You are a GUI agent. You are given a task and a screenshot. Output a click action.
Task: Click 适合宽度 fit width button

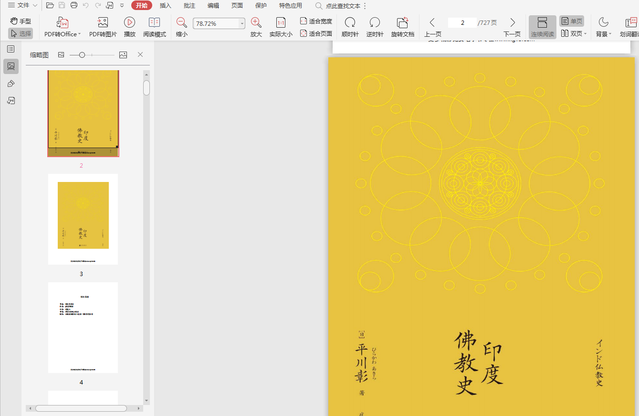click(x=316, y=21)
